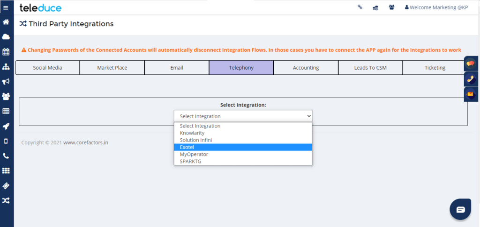This screenshot has width=480, height=227.
Task: Open the cloud icon in sidebar
Action: tap(6, 37)
